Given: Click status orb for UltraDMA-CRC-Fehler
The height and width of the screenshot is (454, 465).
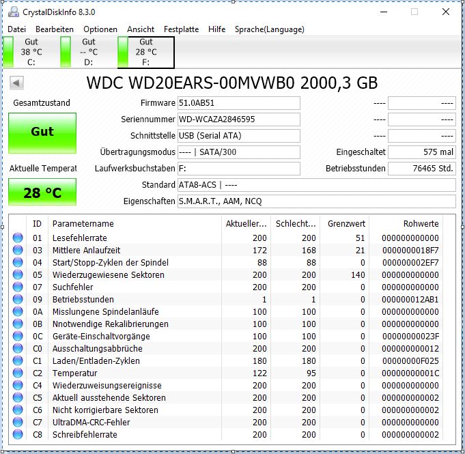Looking at the screenshot, I should pyautogui.click(x=18, y=423).
